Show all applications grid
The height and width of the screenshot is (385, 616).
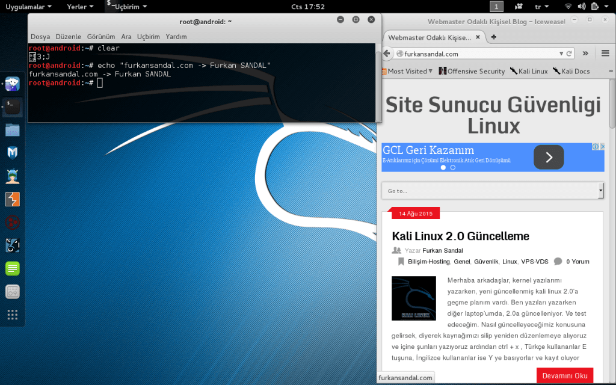coord(13,315)
